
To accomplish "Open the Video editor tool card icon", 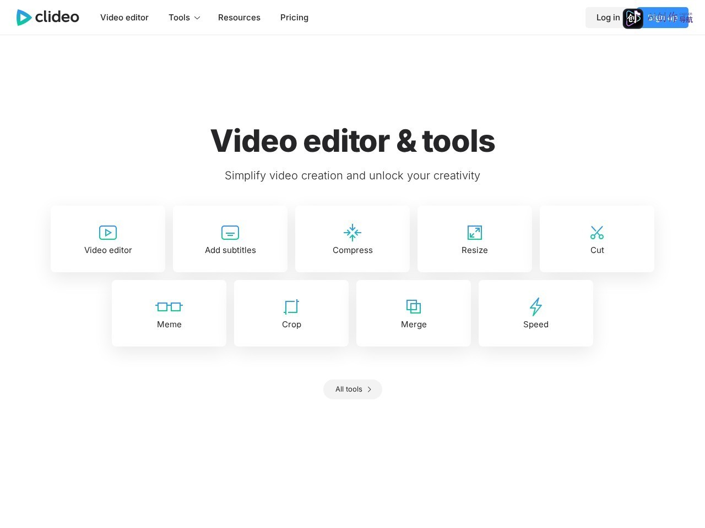I will point(108,233).
